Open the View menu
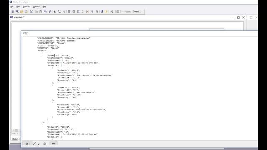Viewport: 267px width, 150px height. [x=18, y=7]
